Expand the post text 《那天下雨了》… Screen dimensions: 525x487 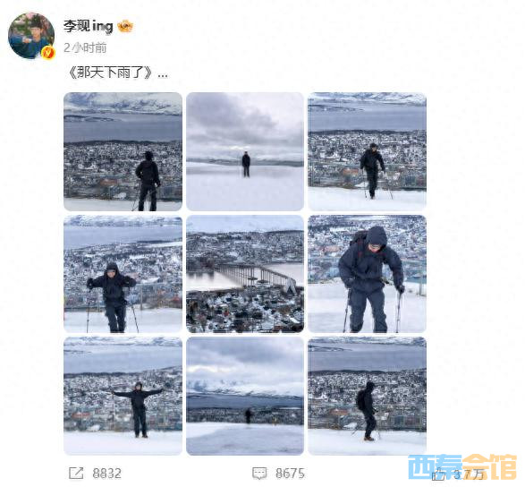(x=117, y=72)
